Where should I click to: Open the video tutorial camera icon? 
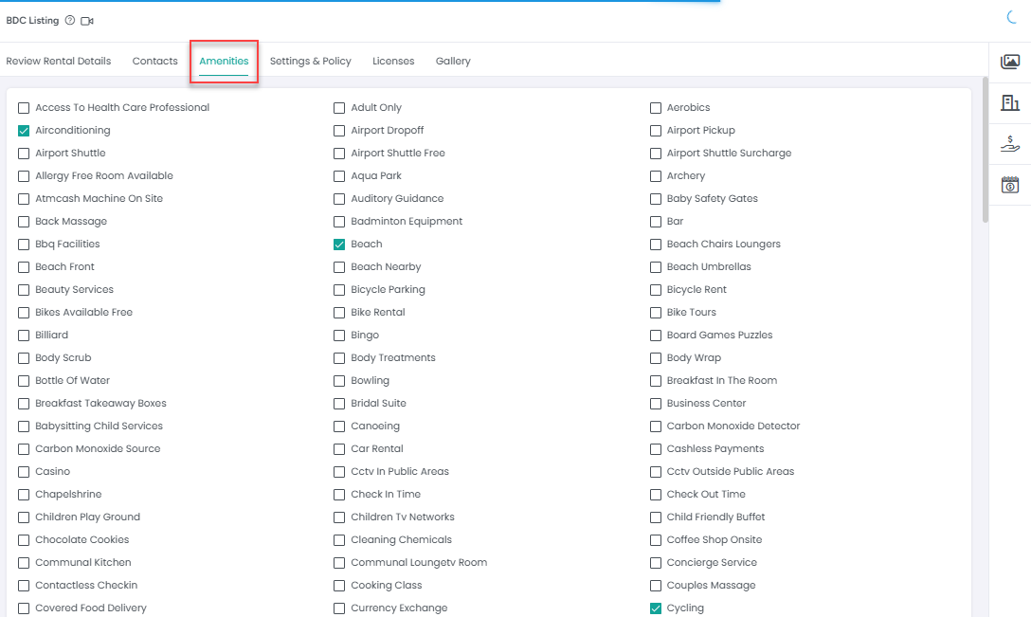click(87, 21)
